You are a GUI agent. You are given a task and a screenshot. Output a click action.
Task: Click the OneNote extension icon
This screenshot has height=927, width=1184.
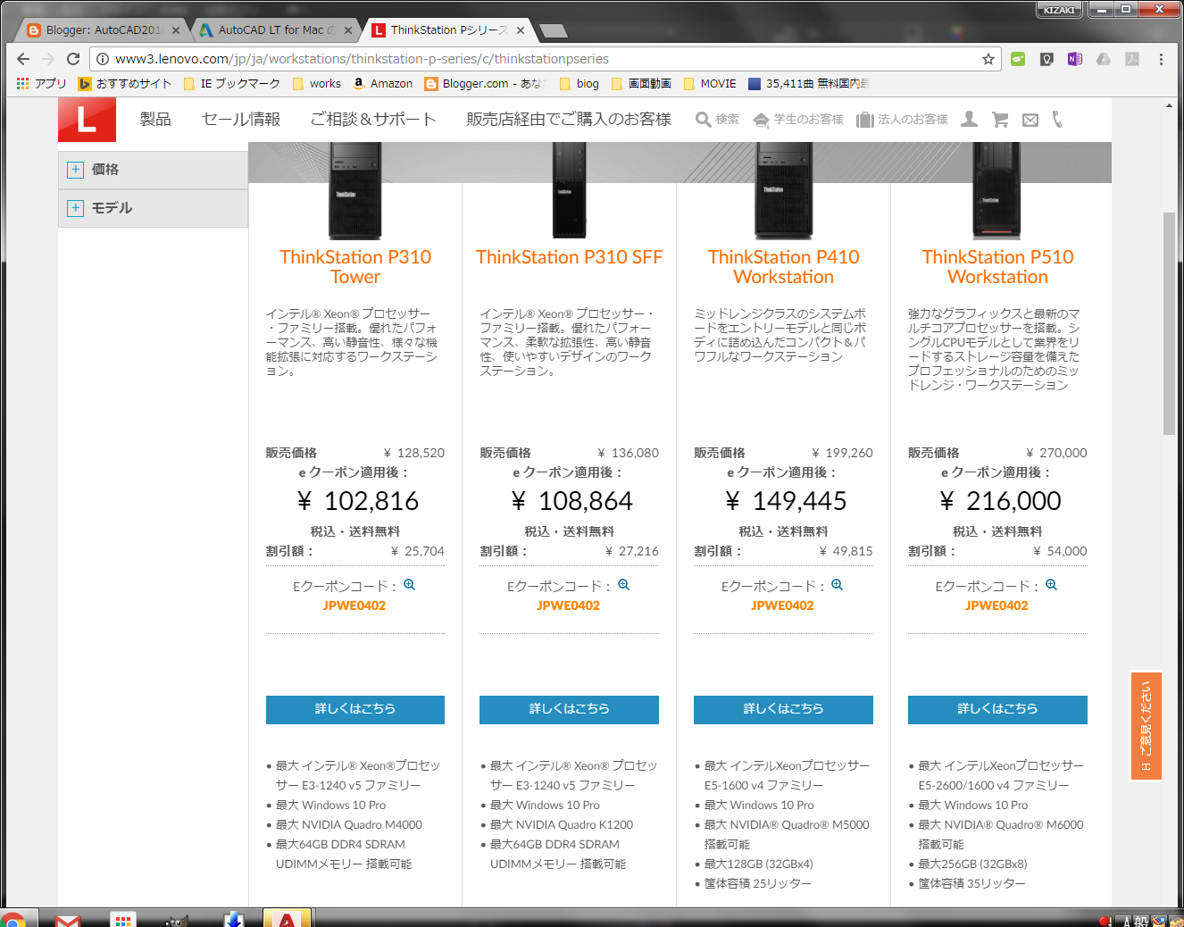(1075, 59)
